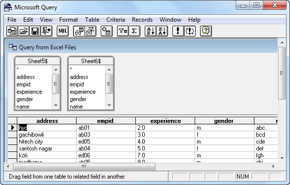This screenshot has height=185, width=290.
Task: Click Sheet5$ list scroll up arrow
Action: point(56,70)
